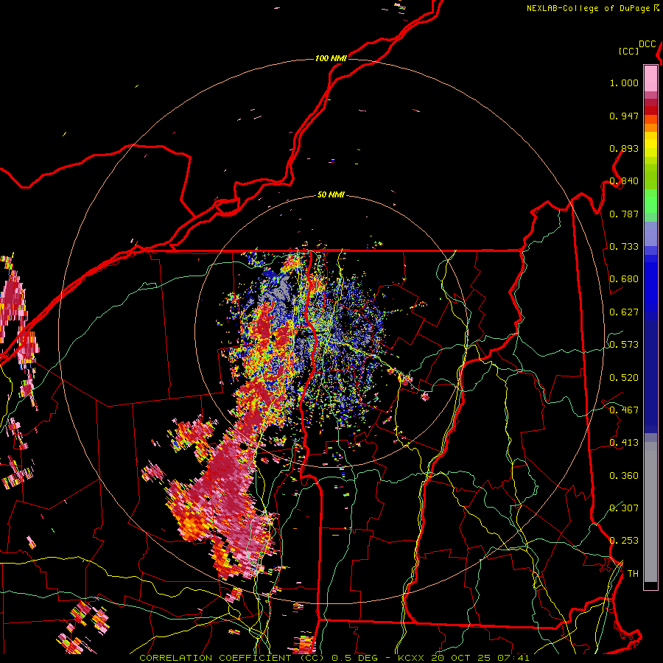Click the CORRELATION COEFFICIENT (CC) footer title
This screenshot has width=663, height=663.
pos(232,658)
